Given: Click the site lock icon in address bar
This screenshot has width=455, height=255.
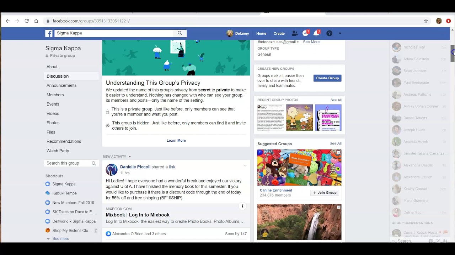Looking at the screenshot, I should point(48,21).
